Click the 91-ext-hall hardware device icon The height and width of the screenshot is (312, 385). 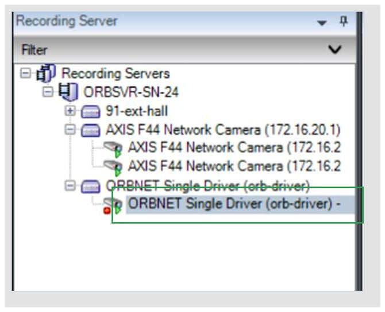(x=90, y=111)
